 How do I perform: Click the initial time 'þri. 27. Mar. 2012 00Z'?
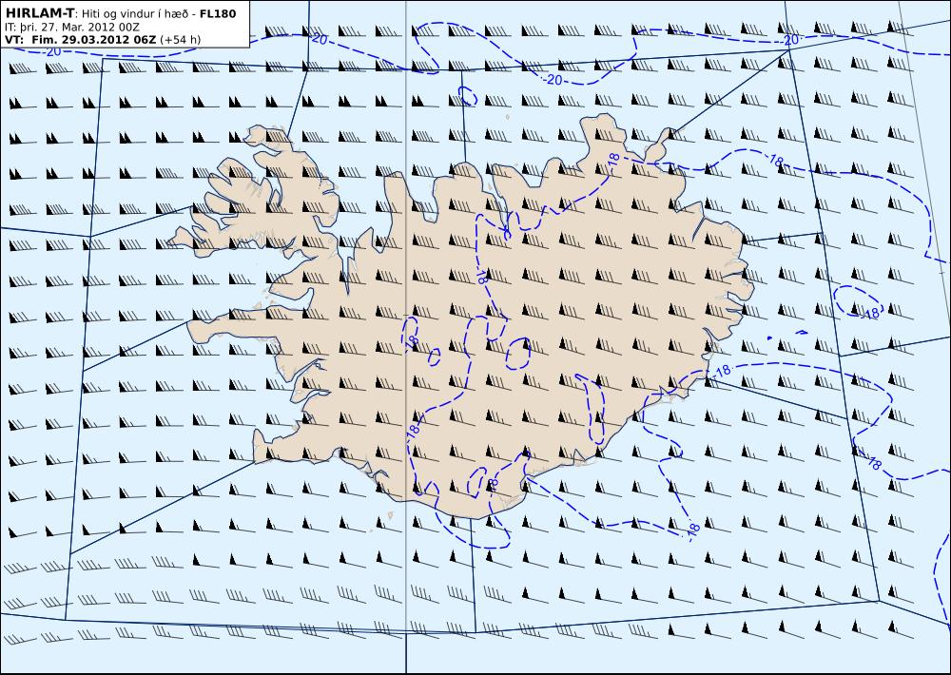click(79, 28)
